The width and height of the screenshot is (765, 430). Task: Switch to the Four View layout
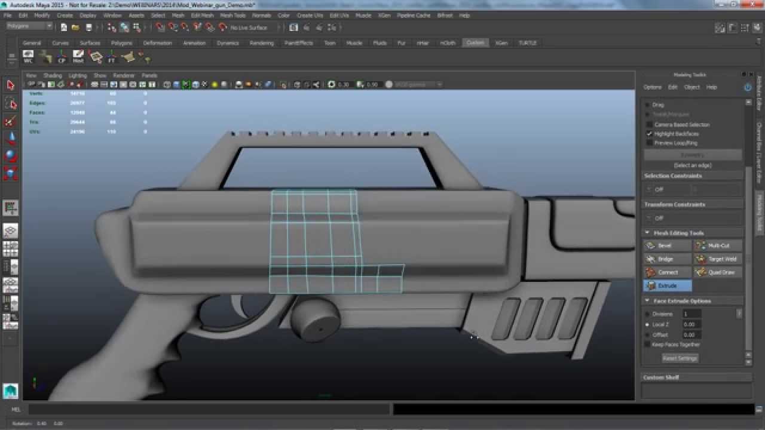click(x=10, y=248)
